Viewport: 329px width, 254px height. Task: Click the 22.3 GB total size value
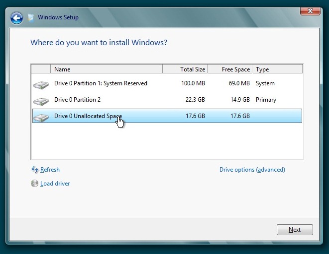(x=195, y=100)
